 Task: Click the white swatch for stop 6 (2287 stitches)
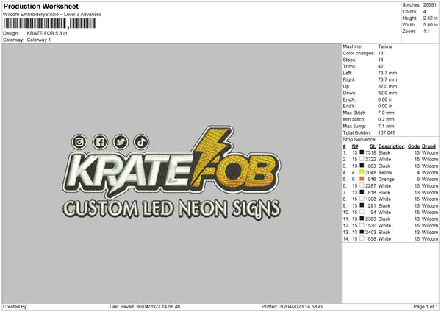[x=362, y=185]
